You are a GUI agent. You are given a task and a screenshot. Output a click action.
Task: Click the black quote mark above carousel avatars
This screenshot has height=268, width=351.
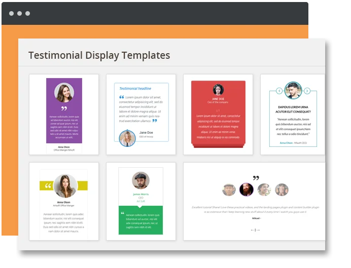pos(256,178)
